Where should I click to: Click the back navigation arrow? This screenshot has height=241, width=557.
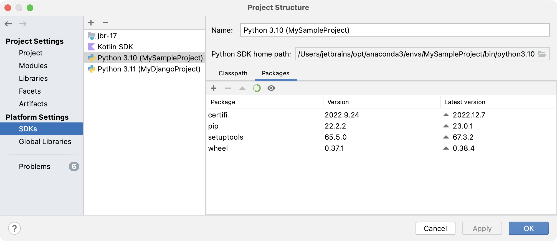(x=8, y=24)
